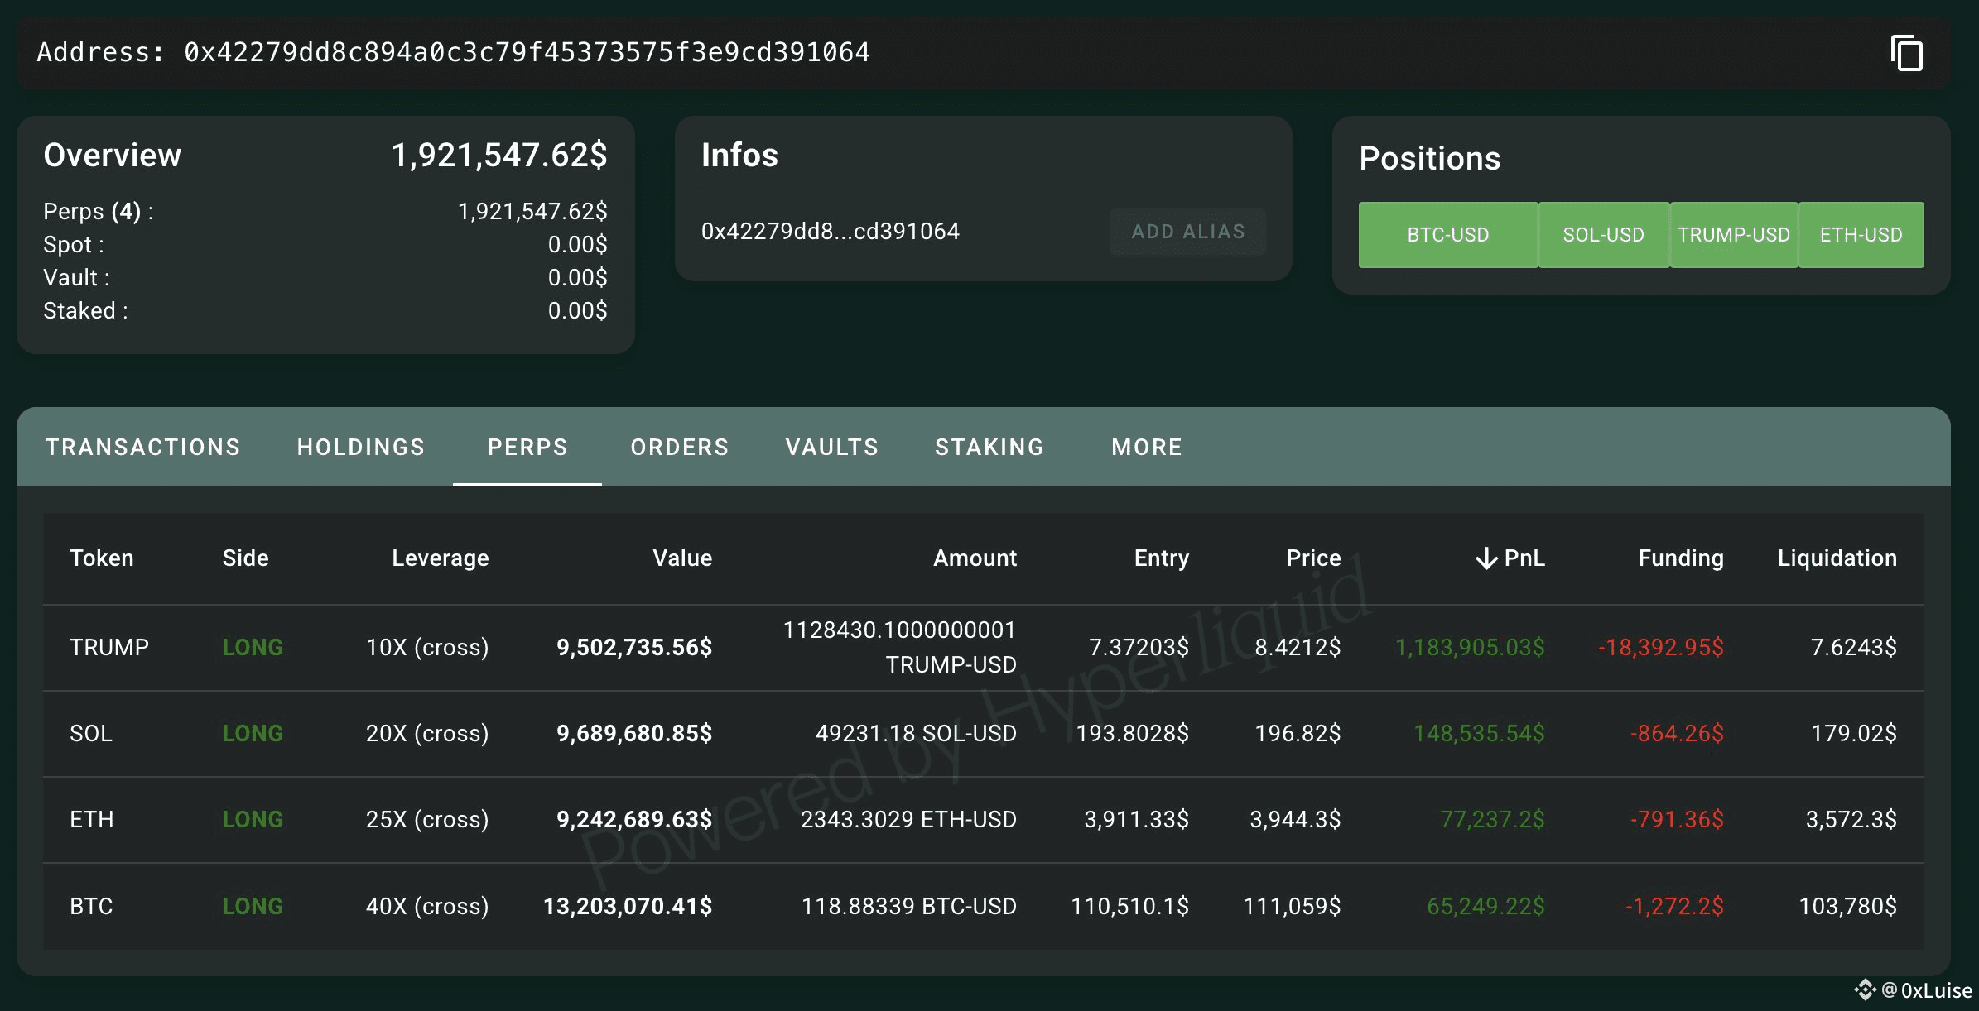Image resolution: width=1979 pixels, height=1011 pixels.
Task: Go to the ORDERS tab
Action: pyautogui.click(x=680, y=448)
